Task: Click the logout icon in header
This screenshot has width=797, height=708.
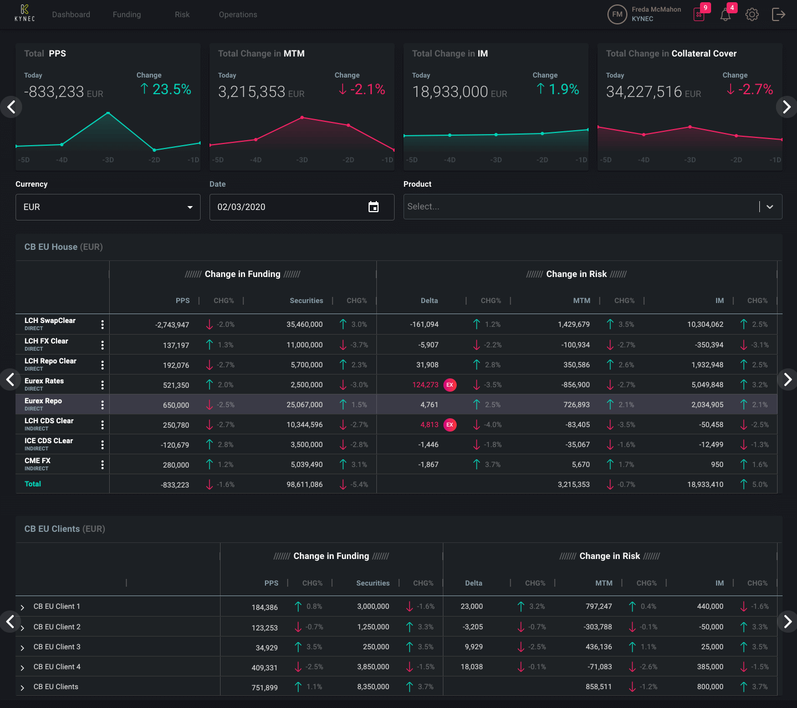Action: [x=778, y=14]
